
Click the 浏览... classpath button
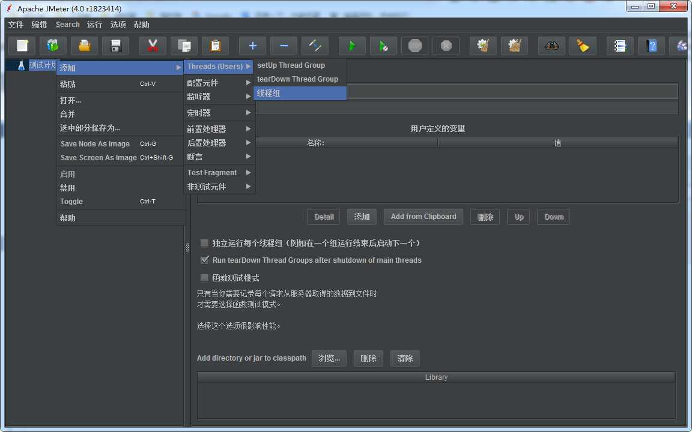[329, 358]
